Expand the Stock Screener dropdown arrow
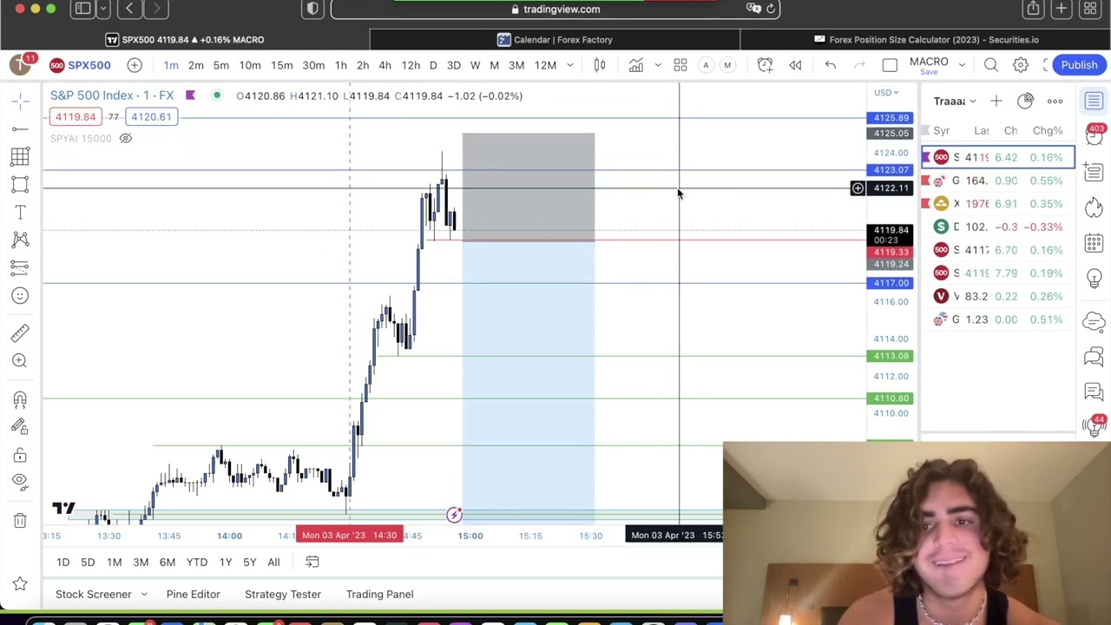Screen dimensions: 1111x625 click(144, 595)
